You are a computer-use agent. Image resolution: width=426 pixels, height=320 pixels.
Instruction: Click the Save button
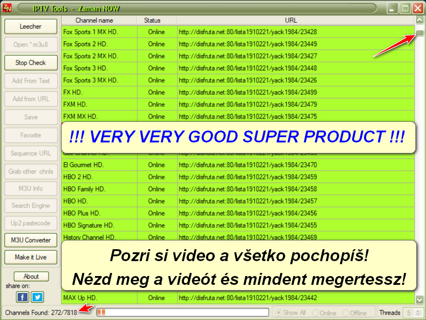[x=31, y=117]
